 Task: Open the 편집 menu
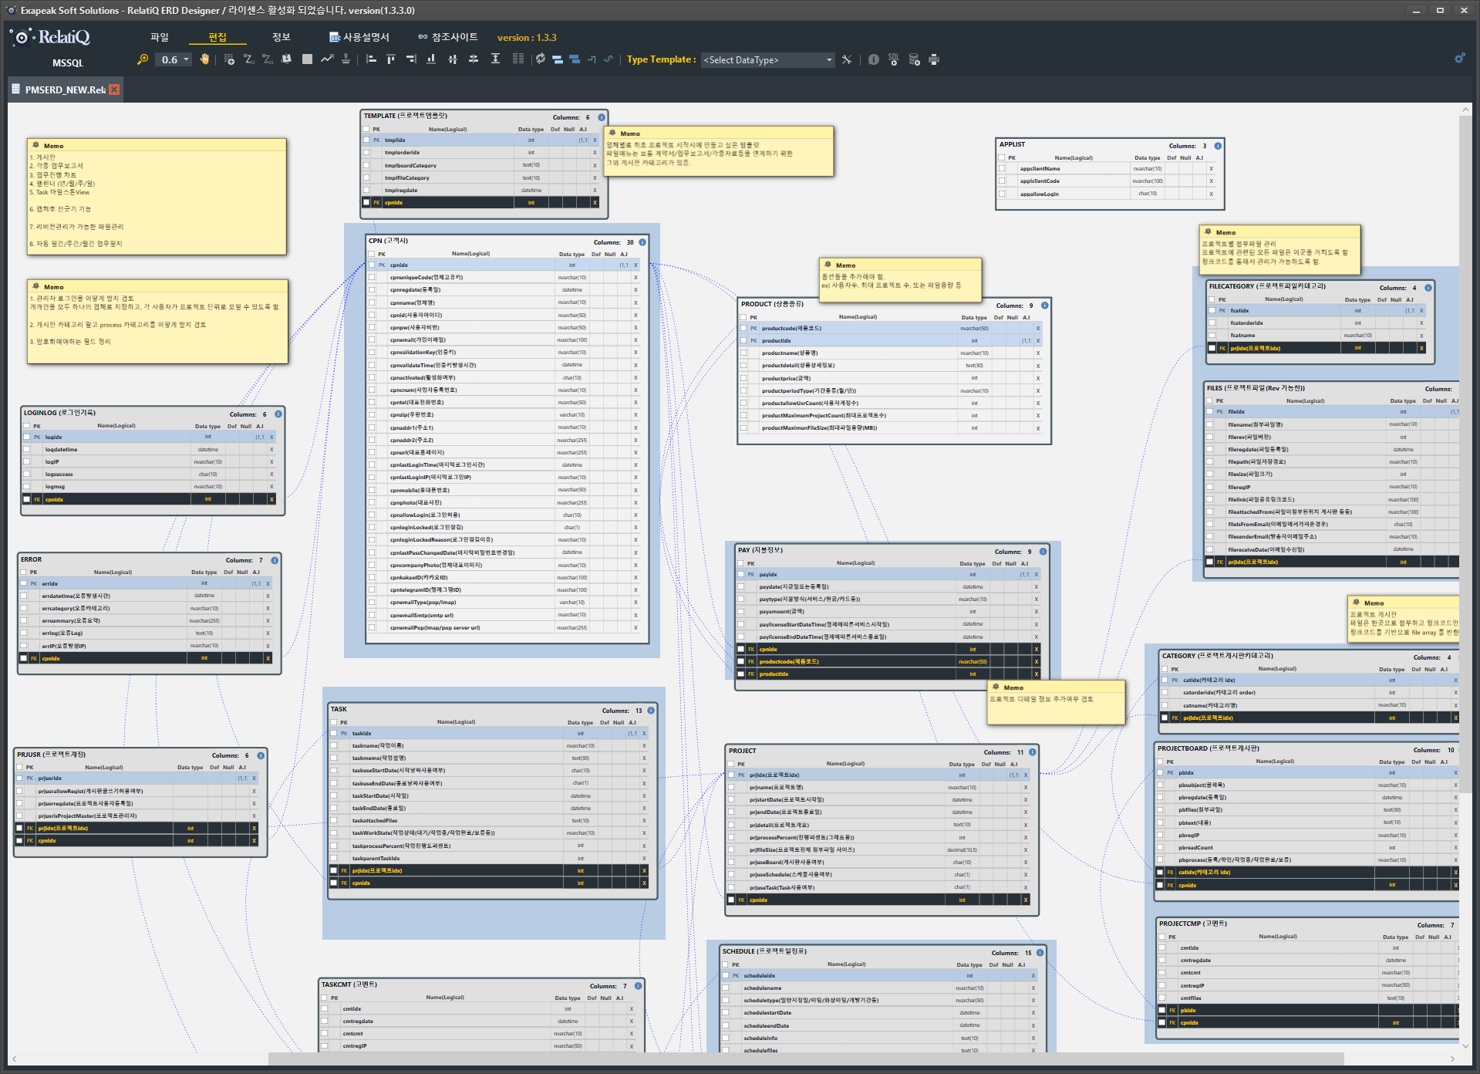point(217,37)
